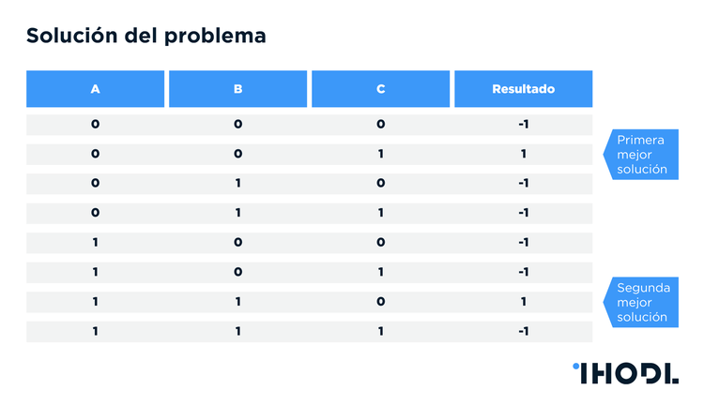Click Resultado cell of row 0 1 0
704x405 pixels.
(523, 183)
